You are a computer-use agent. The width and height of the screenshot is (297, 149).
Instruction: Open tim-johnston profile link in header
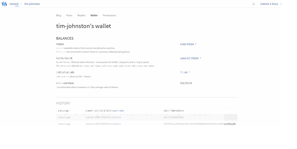32,4
